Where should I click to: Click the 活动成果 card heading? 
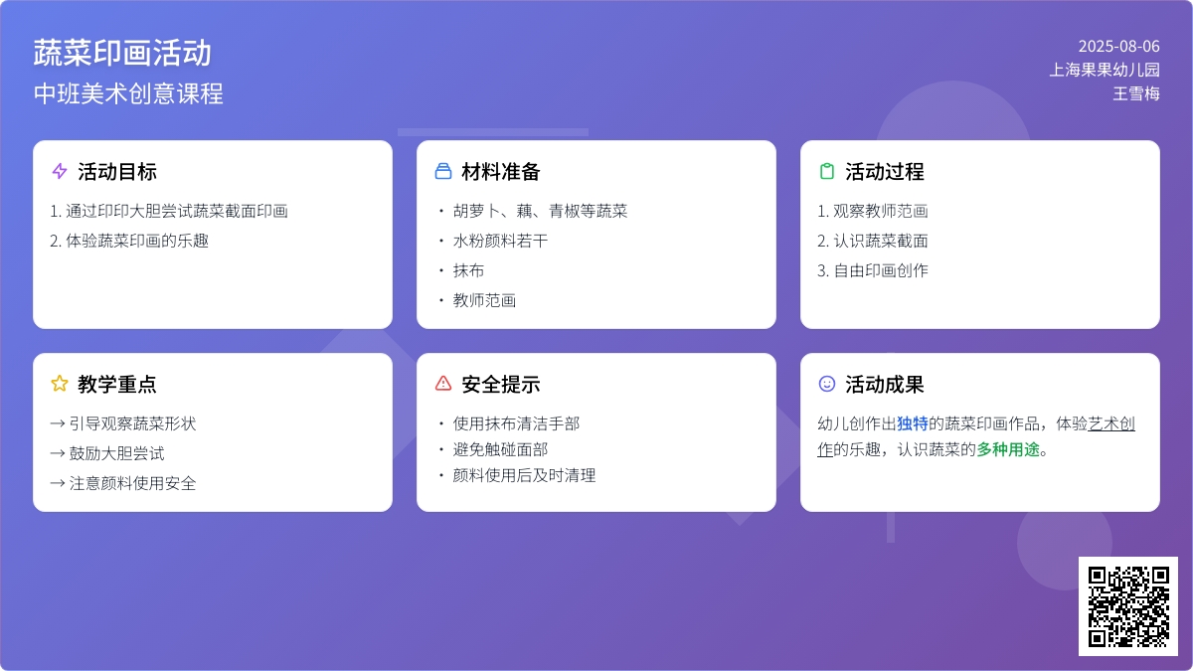click(x=885, y=384)
